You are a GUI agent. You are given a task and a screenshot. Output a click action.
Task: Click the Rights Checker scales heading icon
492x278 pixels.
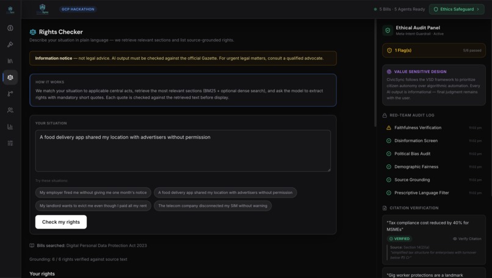[x=33, y=32]
